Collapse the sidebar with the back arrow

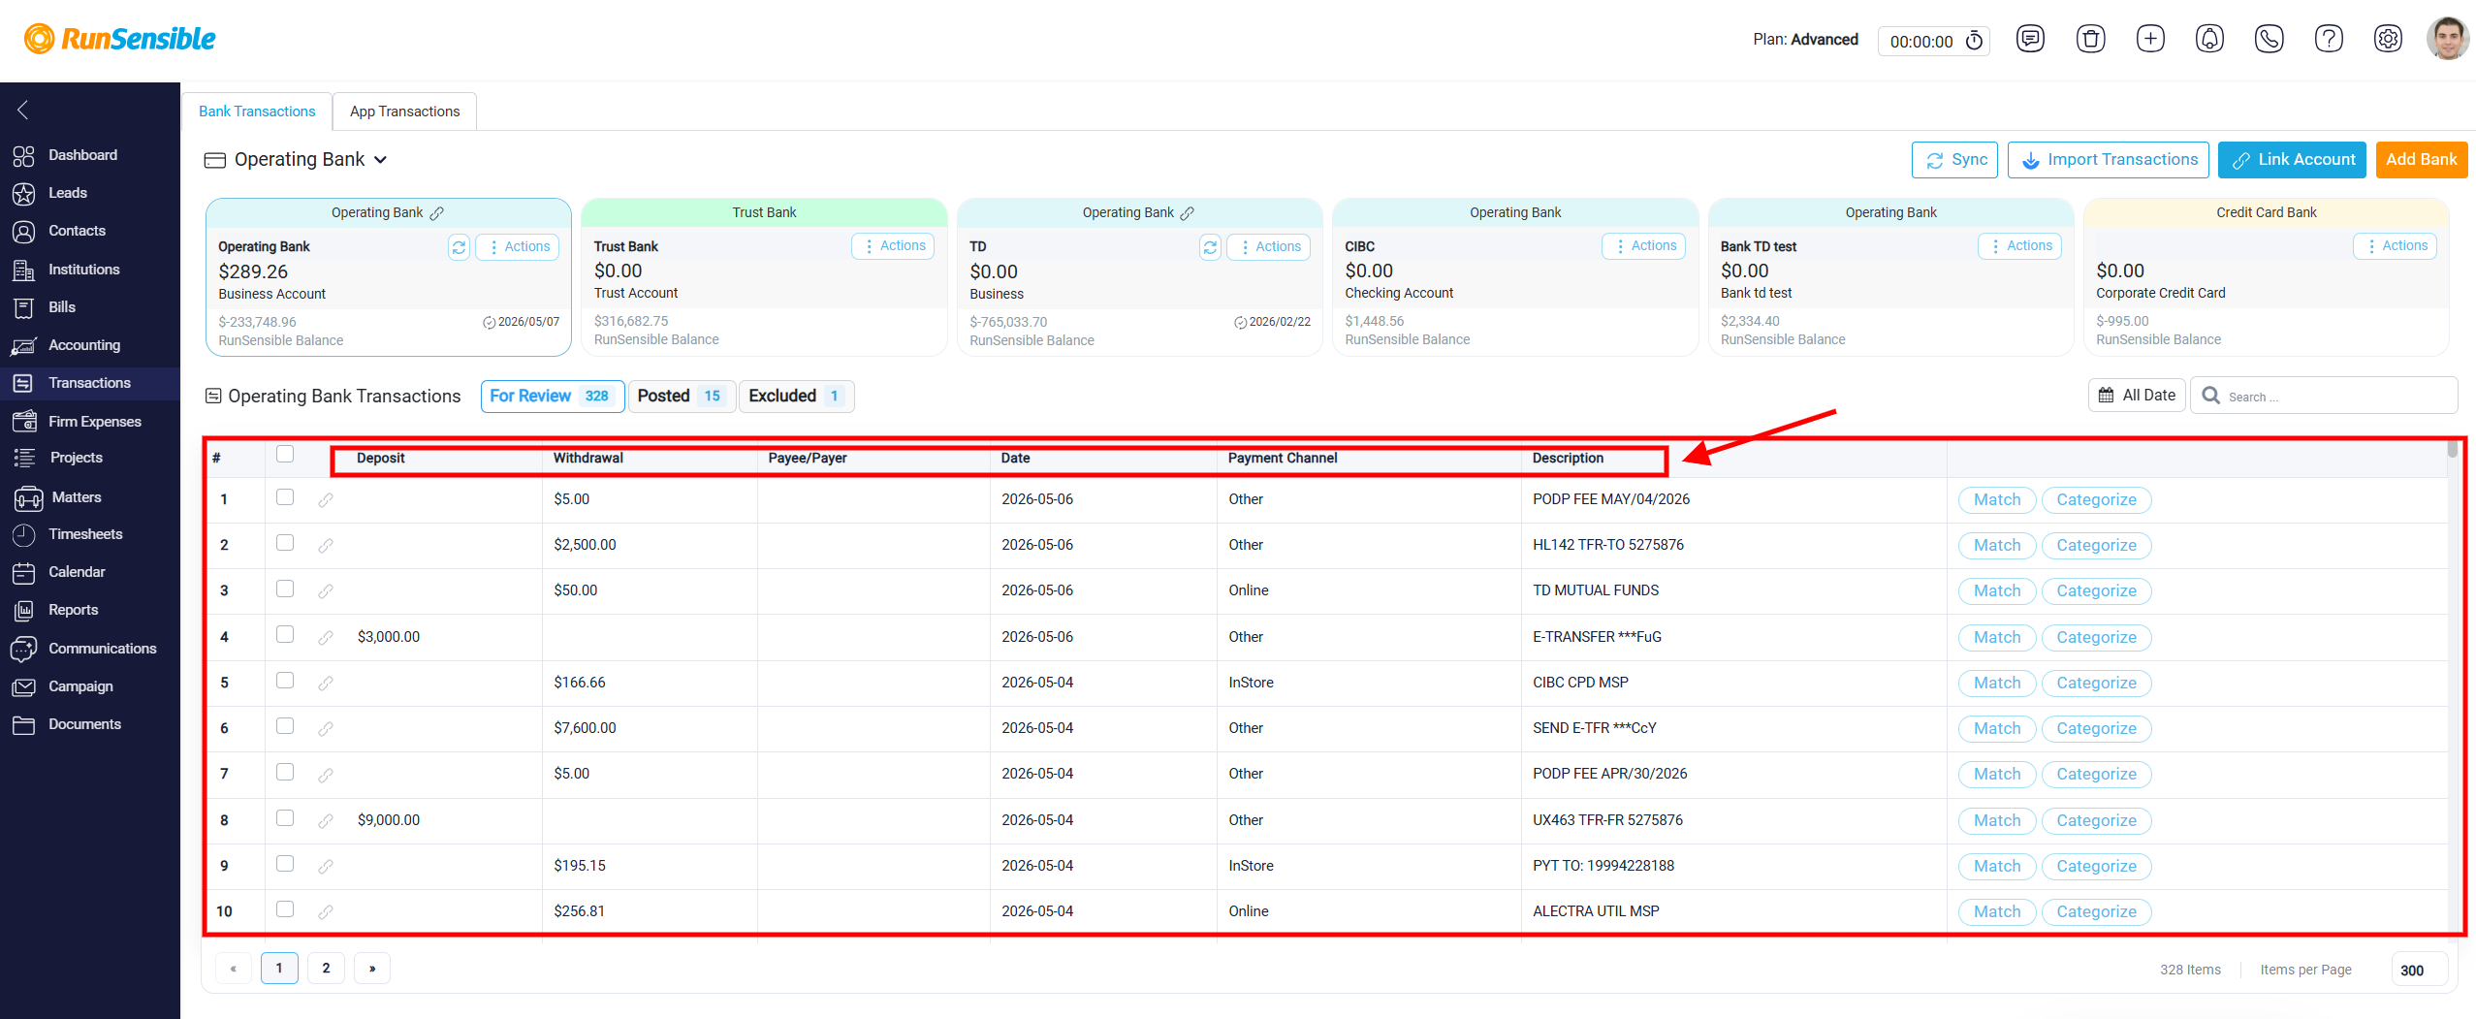[x=22, y=110]
